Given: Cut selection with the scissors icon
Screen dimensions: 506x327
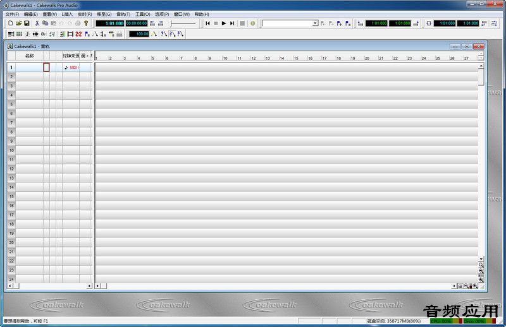Looking at the screenshot, I should (x=37, y=23).
